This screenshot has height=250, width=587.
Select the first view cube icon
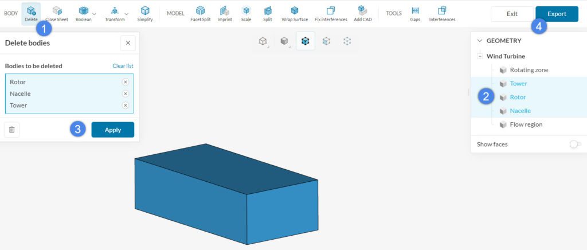tap(263, 41)
